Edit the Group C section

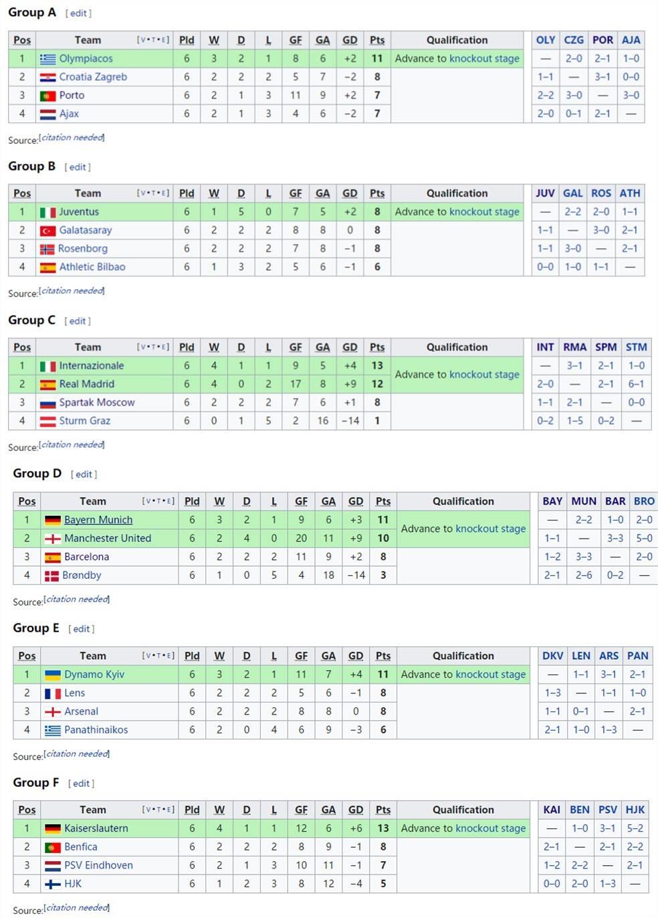(x=78, y=321)
